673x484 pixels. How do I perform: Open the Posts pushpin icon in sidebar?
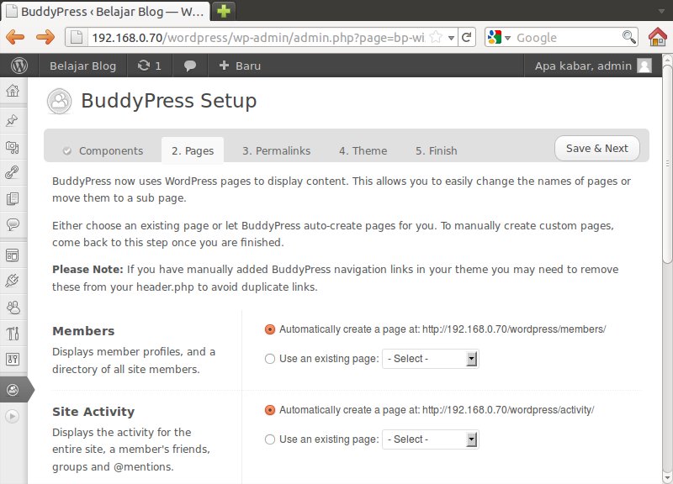click(x=13, y=120)
